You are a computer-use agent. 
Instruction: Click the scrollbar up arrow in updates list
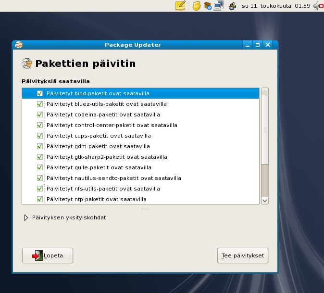coord(264,91)
